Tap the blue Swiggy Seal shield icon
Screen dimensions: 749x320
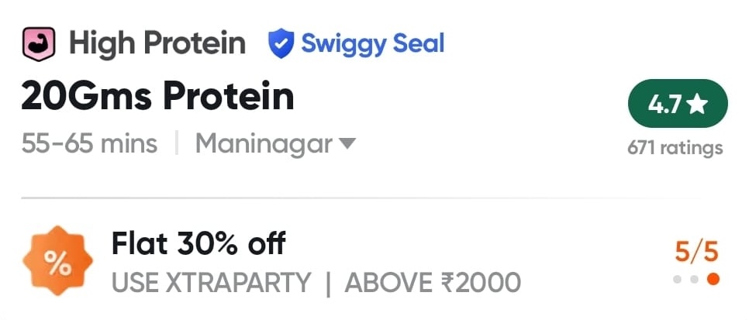point(280,43)
